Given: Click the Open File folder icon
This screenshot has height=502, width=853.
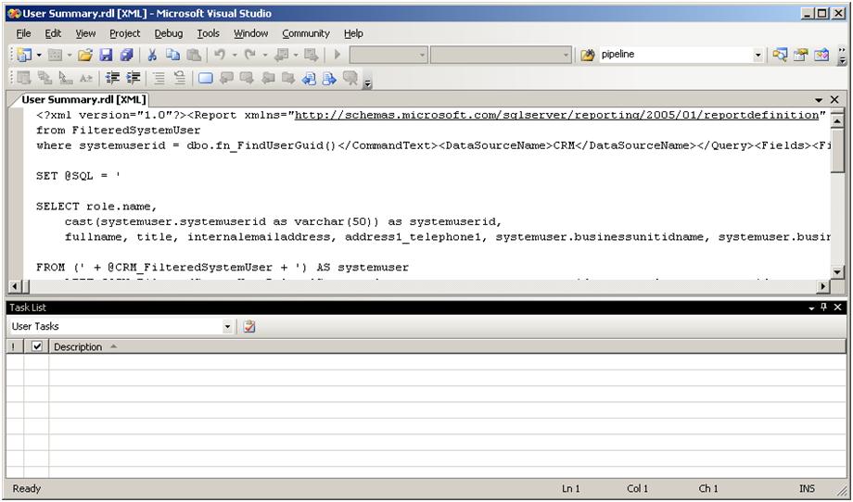Looking at the screenshot, I should [x=85, y=55].
